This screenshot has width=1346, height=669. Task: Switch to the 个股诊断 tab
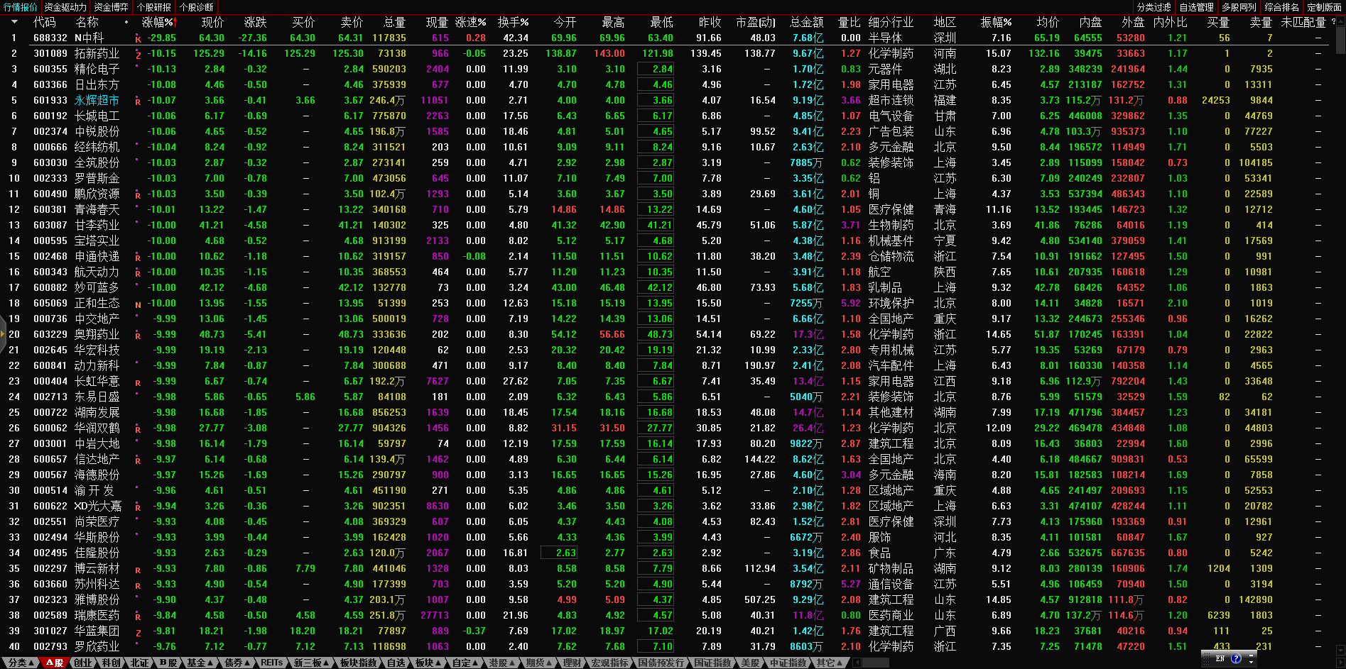[197, 7]
